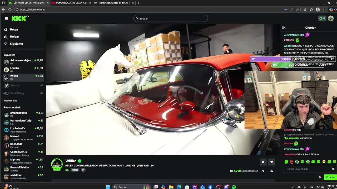Collapse the chat panel icon
This screenshot has height=189, width=337.
coord(284,28)
